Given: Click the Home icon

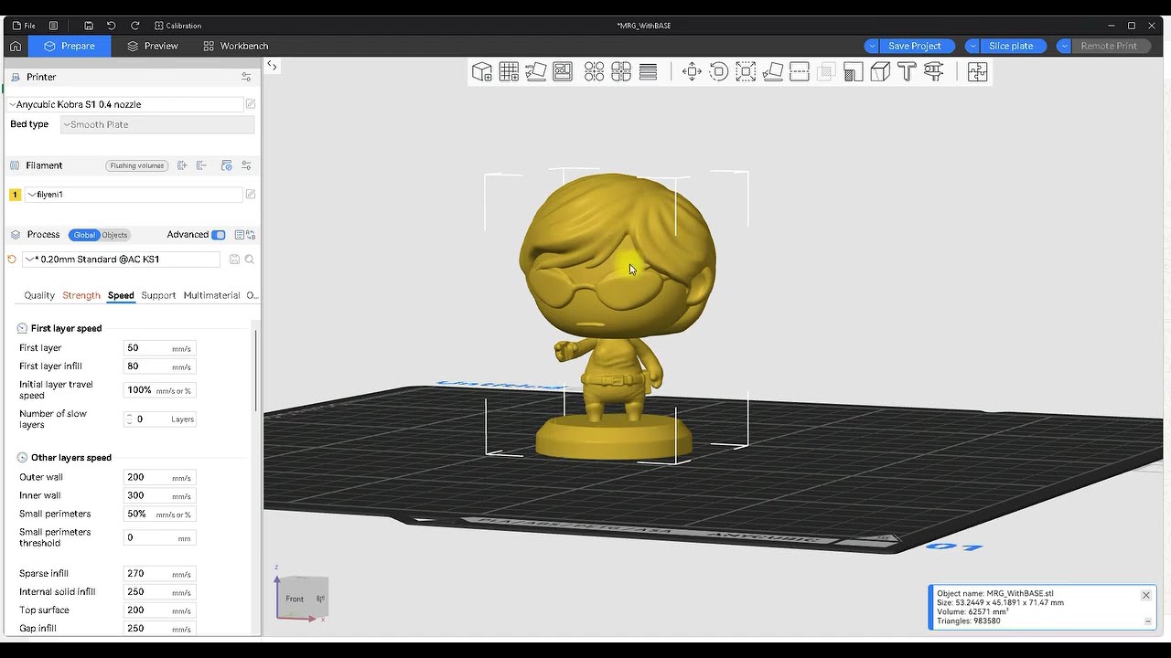Looking at the screenshot, I should tap(16, 46).
